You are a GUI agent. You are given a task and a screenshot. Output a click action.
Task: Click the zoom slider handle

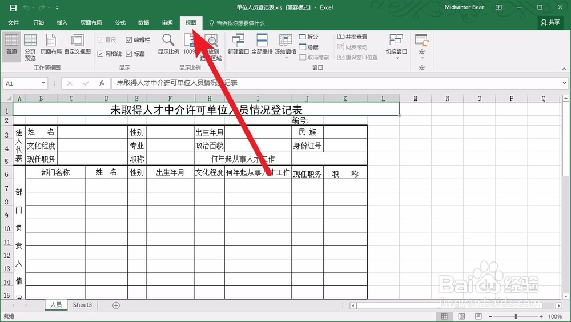516,317
